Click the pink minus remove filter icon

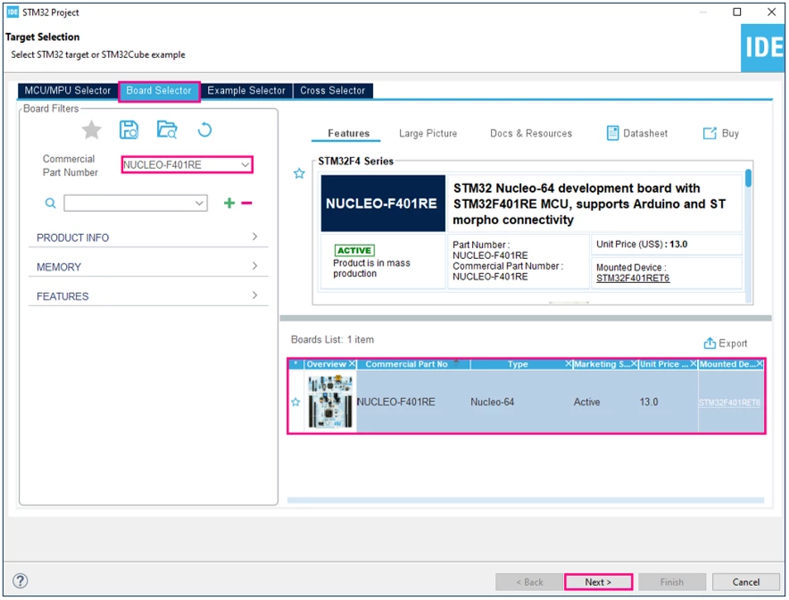pyautogui.click(x=246, y=203)
